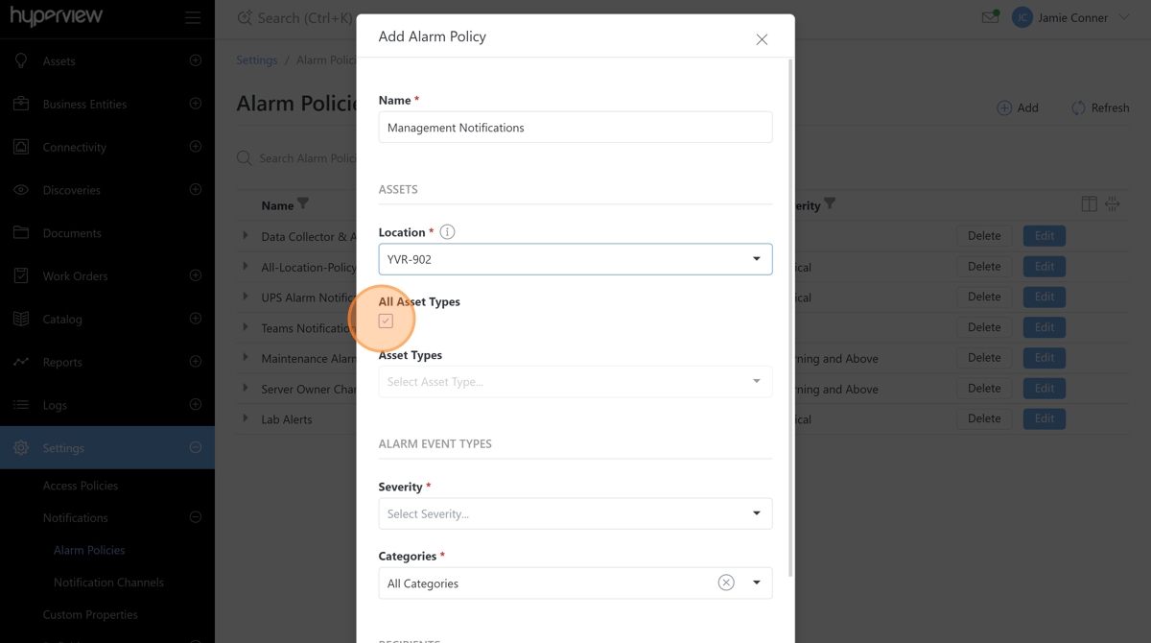
Task: Click the Location info icon
Action: pos(447,232)
